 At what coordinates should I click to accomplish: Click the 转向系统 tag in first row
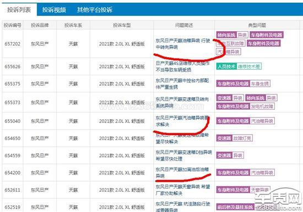[x=226, y=35]
